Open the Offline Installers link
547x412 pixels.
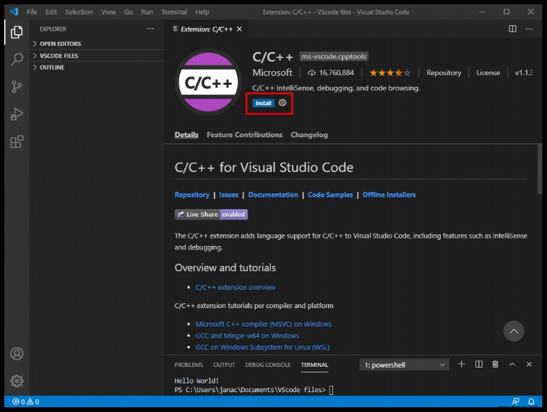point(389,195)
